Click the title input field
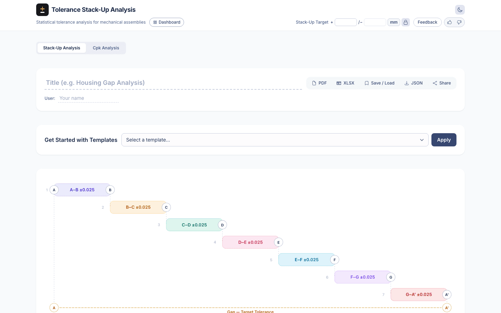 pos(139,82)
